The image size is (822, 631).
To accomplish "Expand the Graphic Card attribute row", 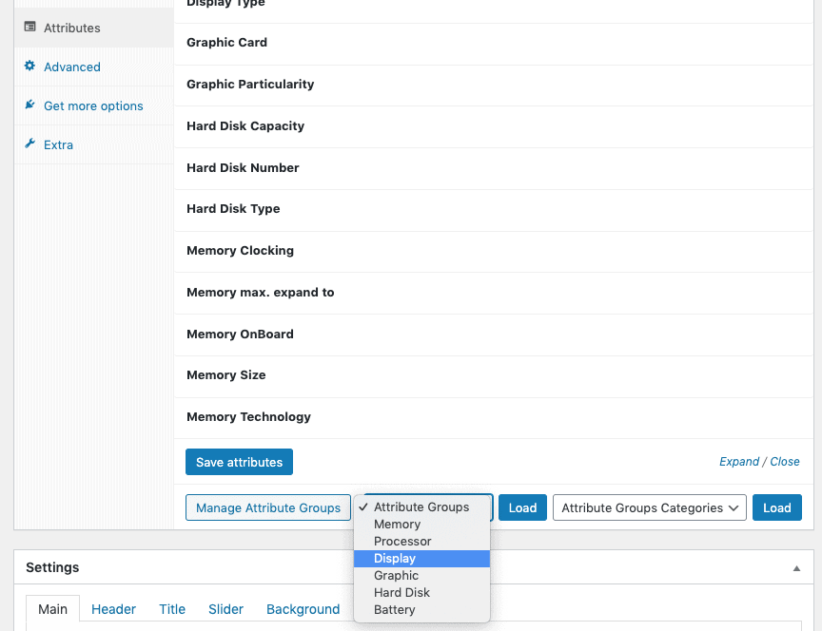I will pyautogui.click(x=226, y=43).
